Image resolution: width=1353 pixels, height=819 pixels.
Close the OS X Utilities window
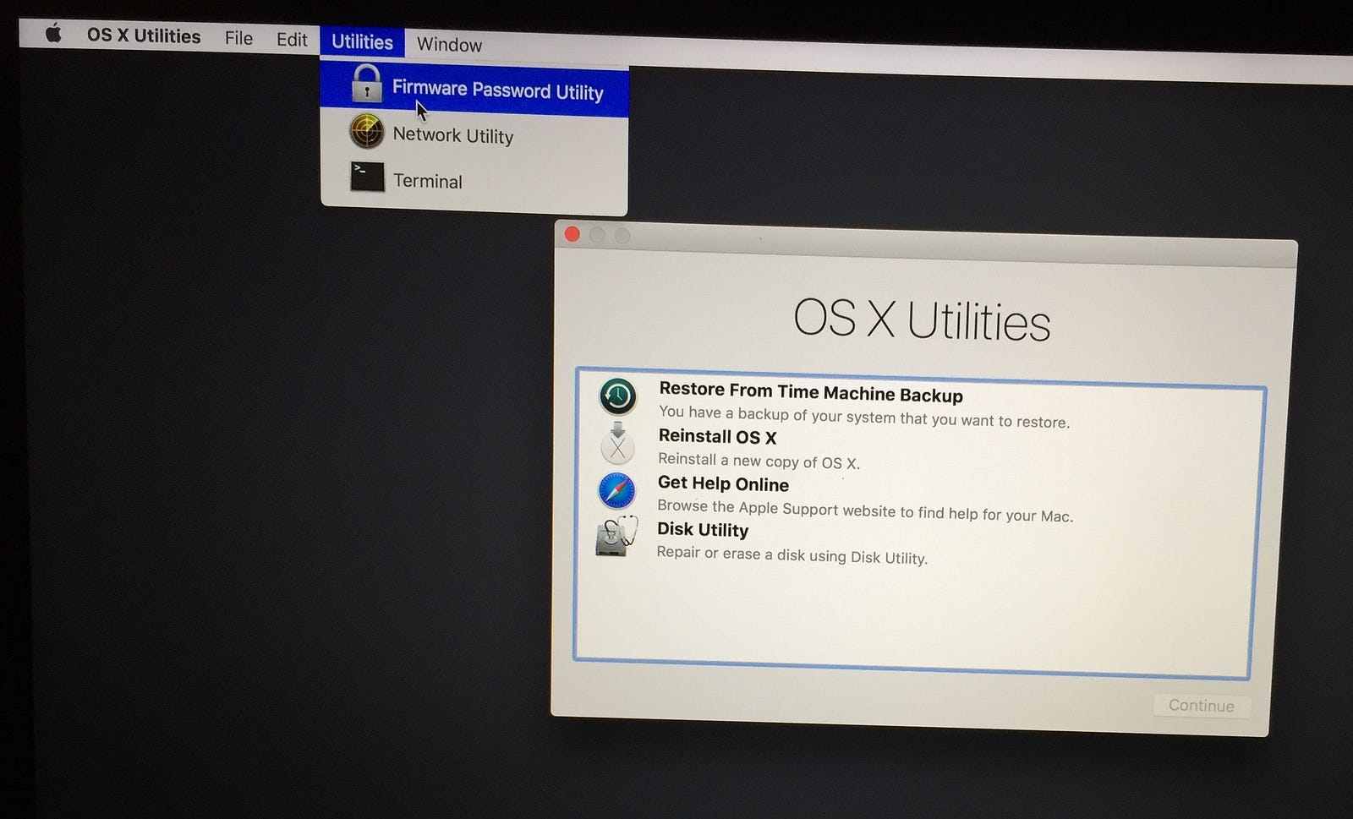pyautogui.click(x=572, y=234)
